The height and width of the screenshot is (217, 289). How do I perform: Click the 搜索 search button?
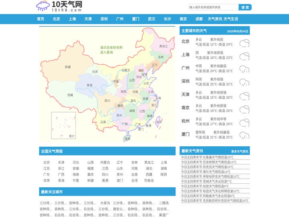point(245,7)
